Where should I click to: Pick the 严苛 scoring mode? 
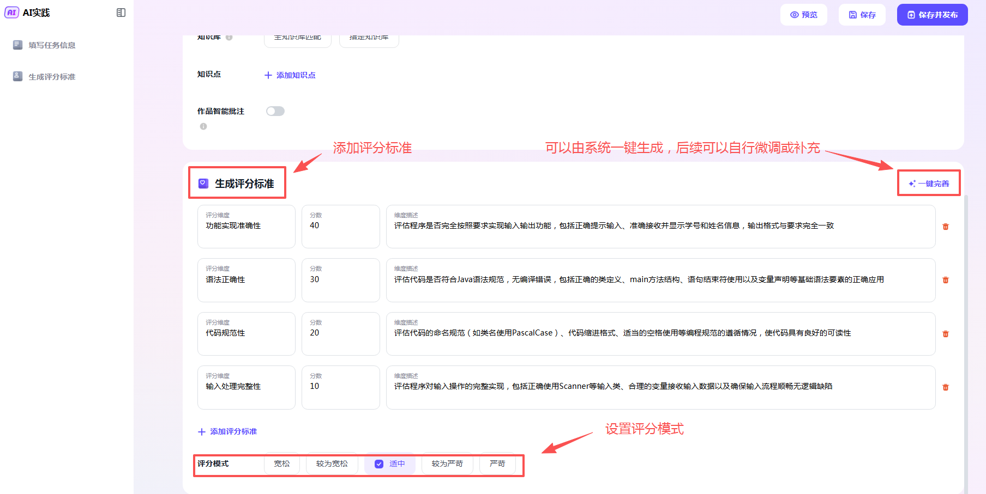pos(497,464)
